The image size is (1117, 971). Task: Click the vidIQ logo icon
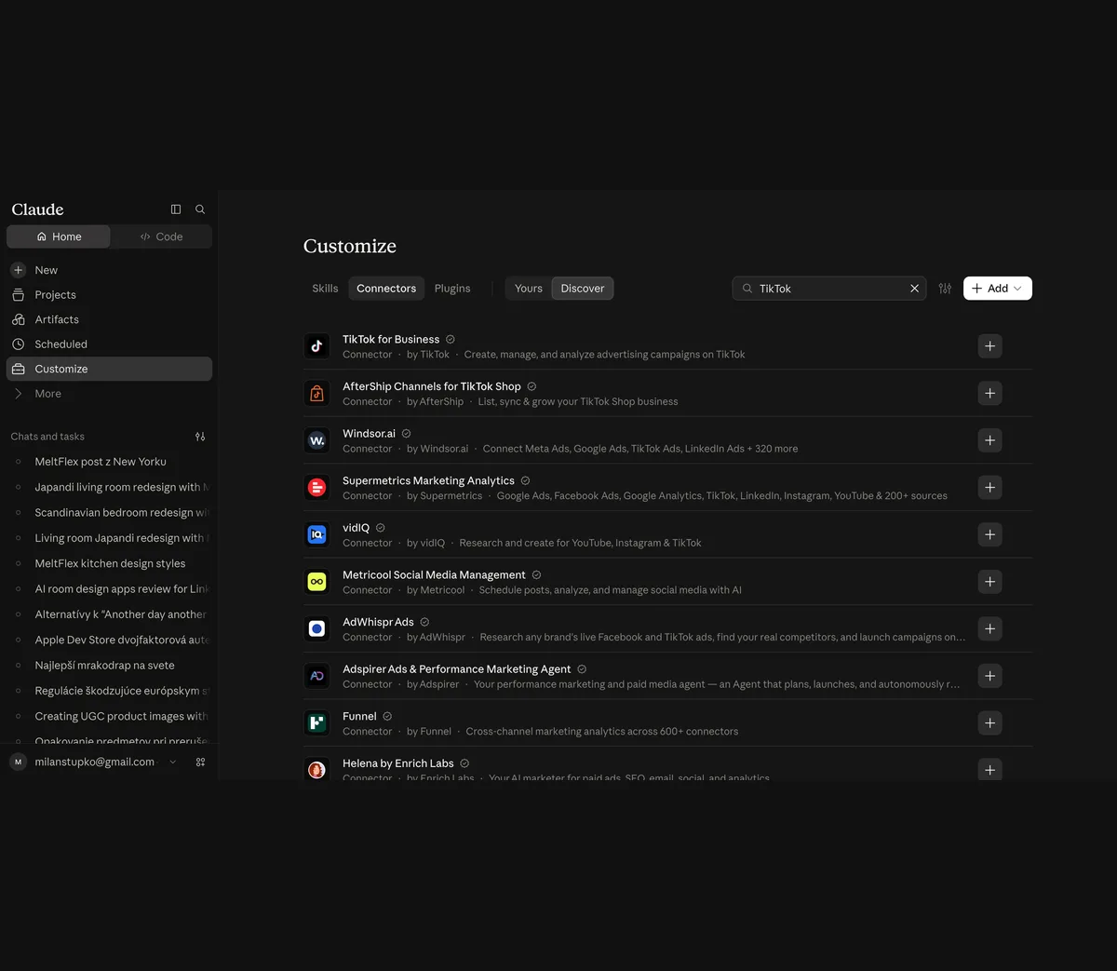pyautogui.click(x=316, y=534)
